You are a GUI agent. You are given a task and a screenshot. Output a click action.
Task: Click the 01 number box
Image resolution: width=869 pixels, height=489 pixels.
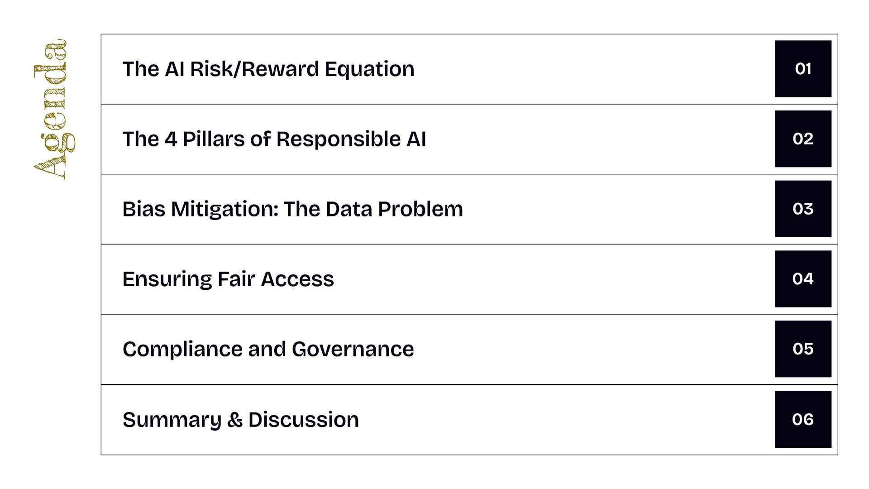pos(802,69)
